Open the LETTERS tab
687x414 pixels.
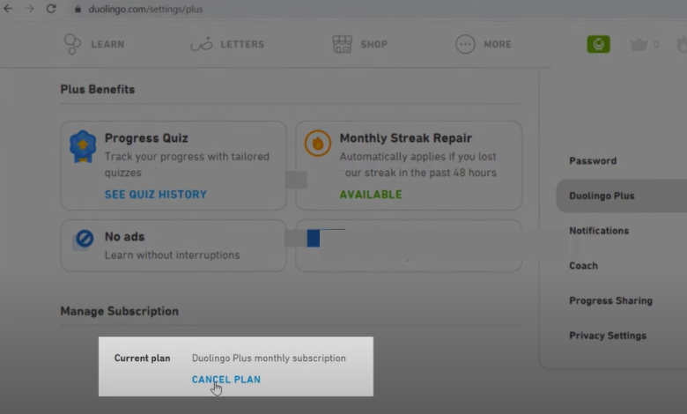tap(242, 44)
